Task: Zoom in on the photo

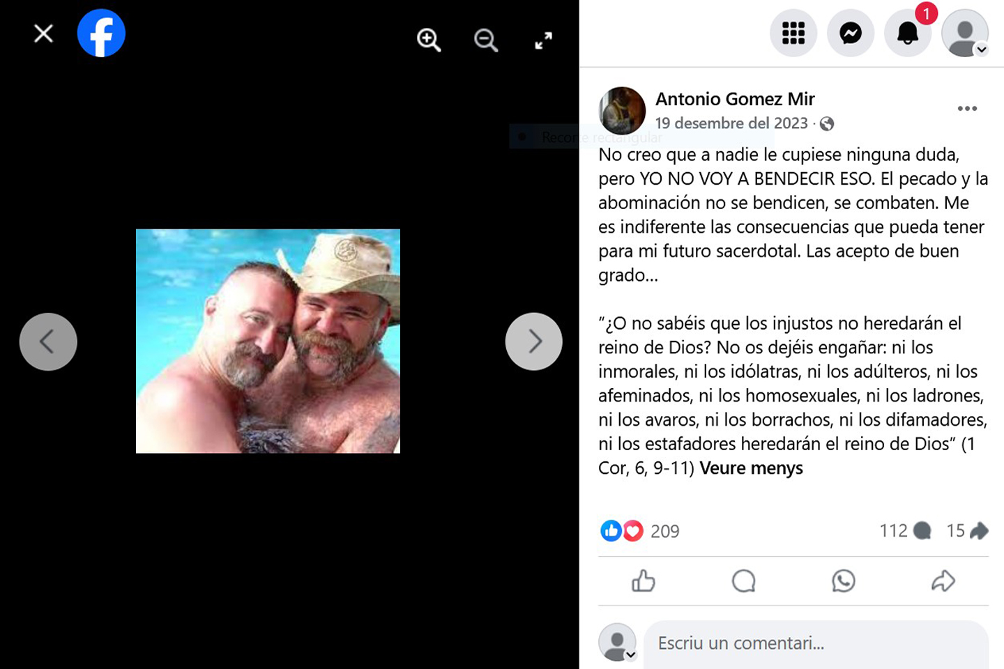Action: 429,40
